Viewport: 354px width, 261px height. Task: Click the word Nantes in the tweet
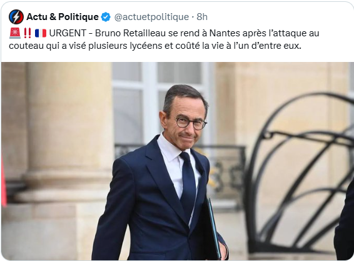[x=225, y=33]
